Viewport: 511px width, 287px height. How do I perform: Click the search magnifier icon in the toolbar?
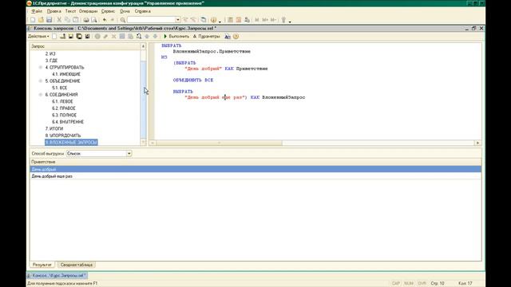pos(123,20)
